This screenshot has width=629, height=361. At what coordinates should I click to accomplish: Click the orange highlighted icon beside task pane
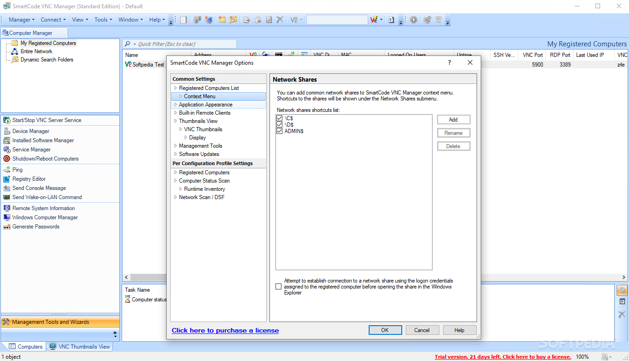(622, 290)
